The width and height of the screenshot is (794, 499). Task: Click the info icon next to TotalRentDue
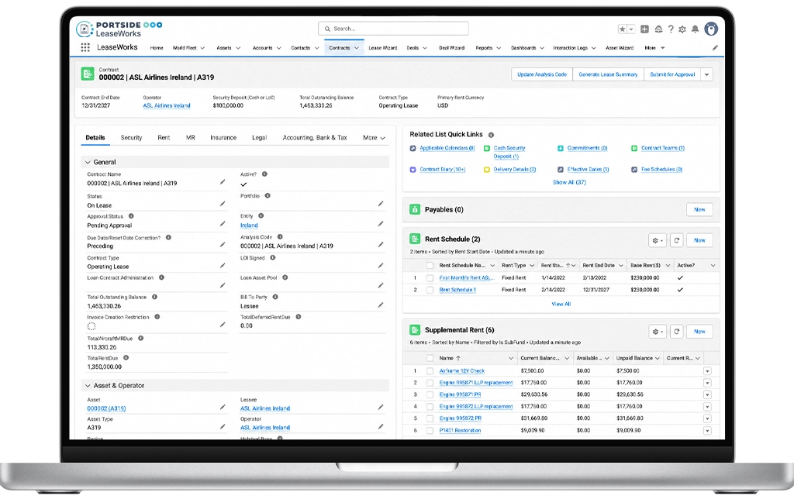(126, 358)
